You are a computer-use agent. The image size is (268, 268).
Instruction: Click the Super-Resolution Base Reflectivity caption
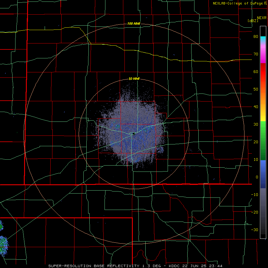pyautogui.click(x=94, y=266)
